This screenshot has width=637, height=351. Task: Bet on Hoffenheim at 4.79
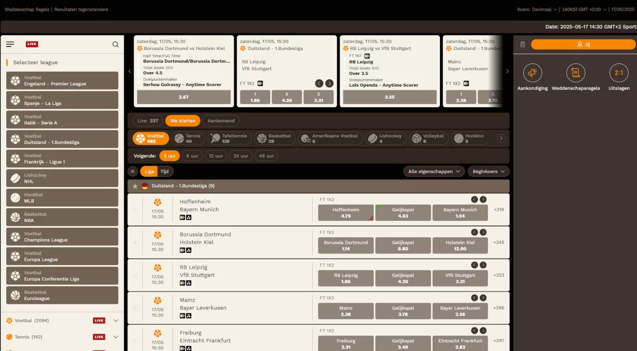[x=346, y=213]
